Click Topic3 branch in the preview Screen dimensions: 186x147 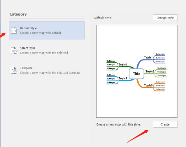tap(148, 86)
